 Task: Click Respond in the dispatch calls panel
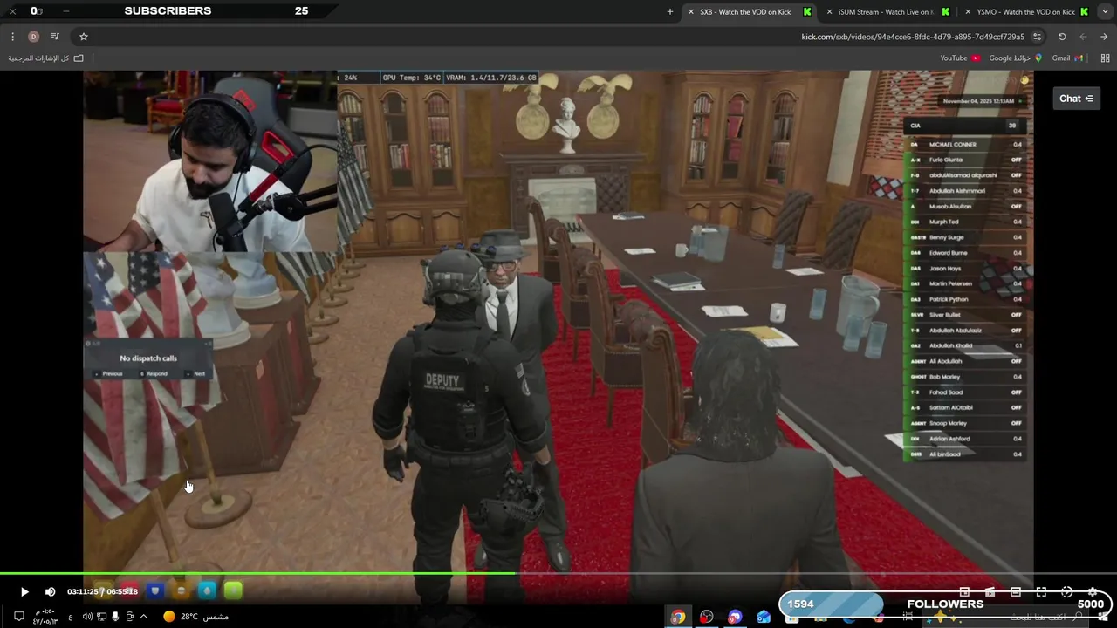(x=154, y=373)
